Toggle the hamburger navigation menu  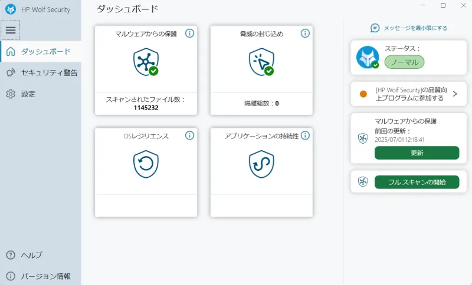pos(11,30)
